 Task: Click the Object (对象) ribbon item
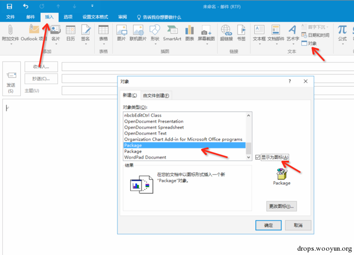tap(309, 43)
